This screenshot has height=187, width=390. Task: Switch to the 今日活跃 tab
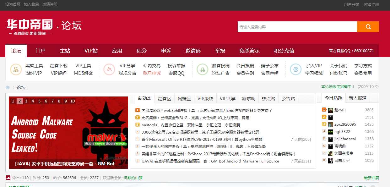point(333,98)
